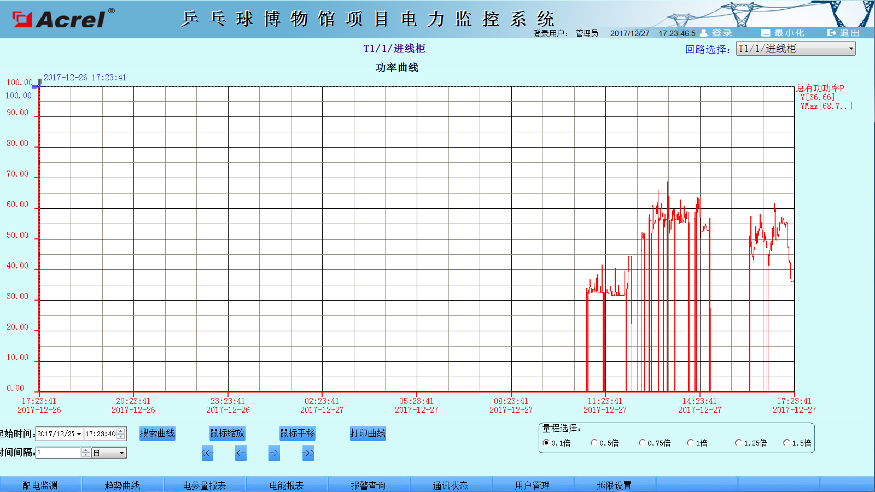Click the 打印曲线 button

tap(368, 434)
